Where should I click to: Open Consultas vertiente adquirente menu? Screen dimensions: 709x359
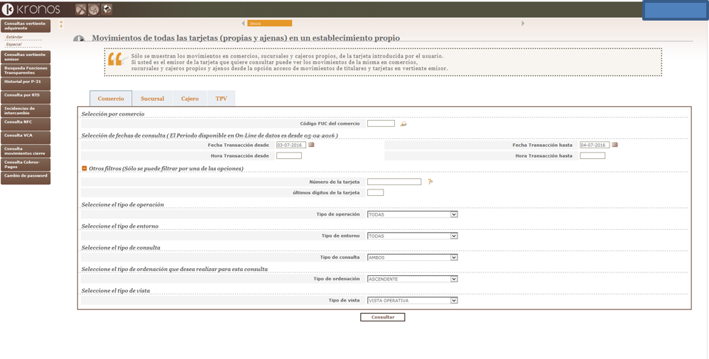(x=26, y=26)
